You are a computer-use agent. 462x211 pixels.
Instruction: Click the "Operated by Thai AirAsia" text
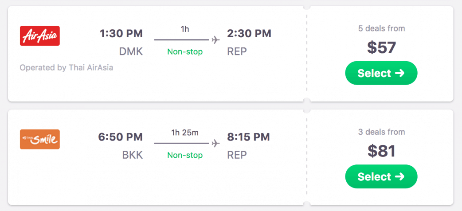pos(67,68)
